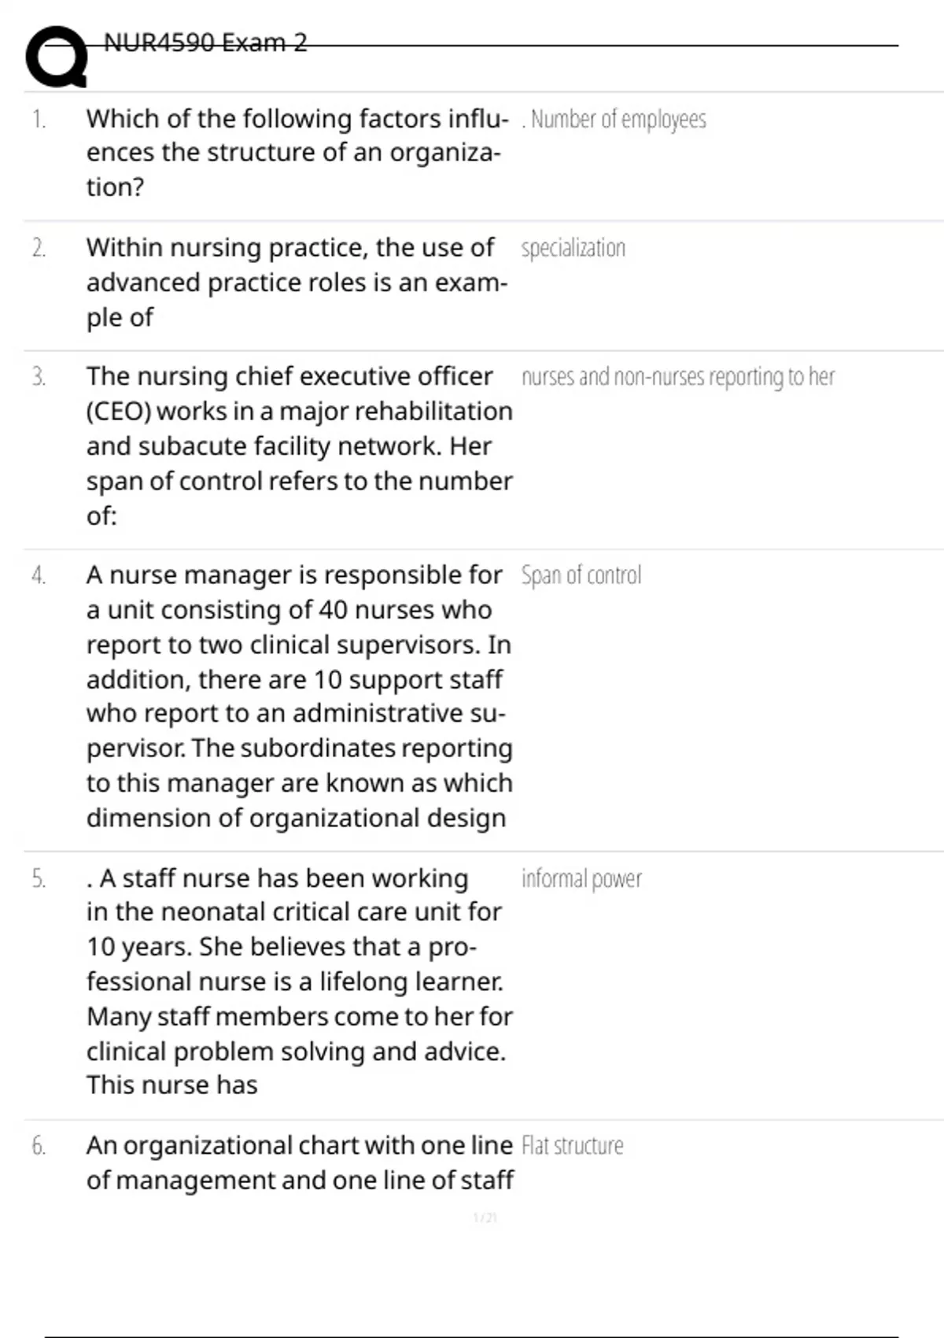Screen dimensions: 944x1338
Task: Select question number 1
Action: [39, 120]
